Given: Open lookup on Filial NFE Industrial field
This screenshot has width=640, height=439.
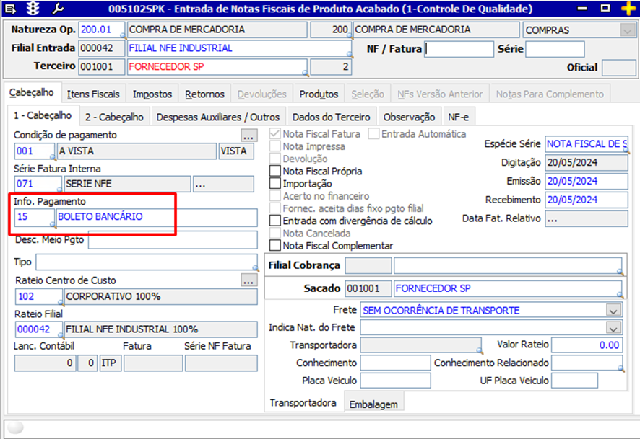Looking at the screenshot, I should point(350,55).
